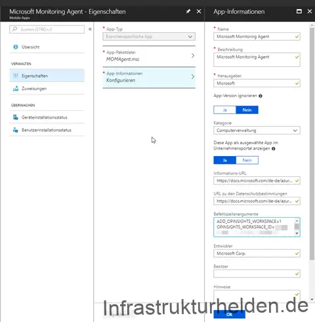Click the checkmark in Informations-URL field
Viewport: 315px width, 322px height.
point(297,181)
